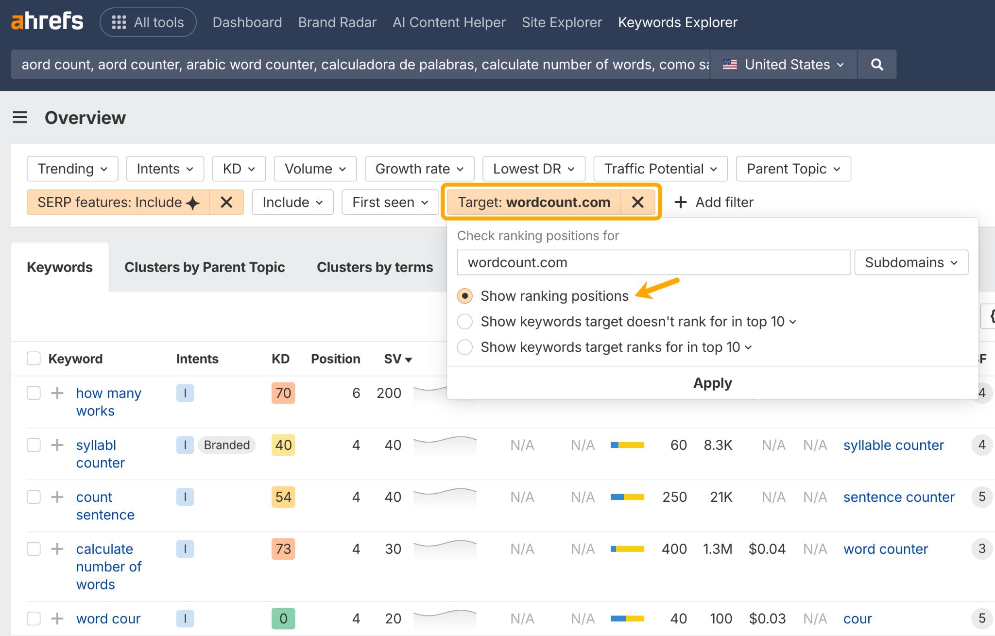Click Add filter plus icon
995x636 pixels.
point(680,202)
